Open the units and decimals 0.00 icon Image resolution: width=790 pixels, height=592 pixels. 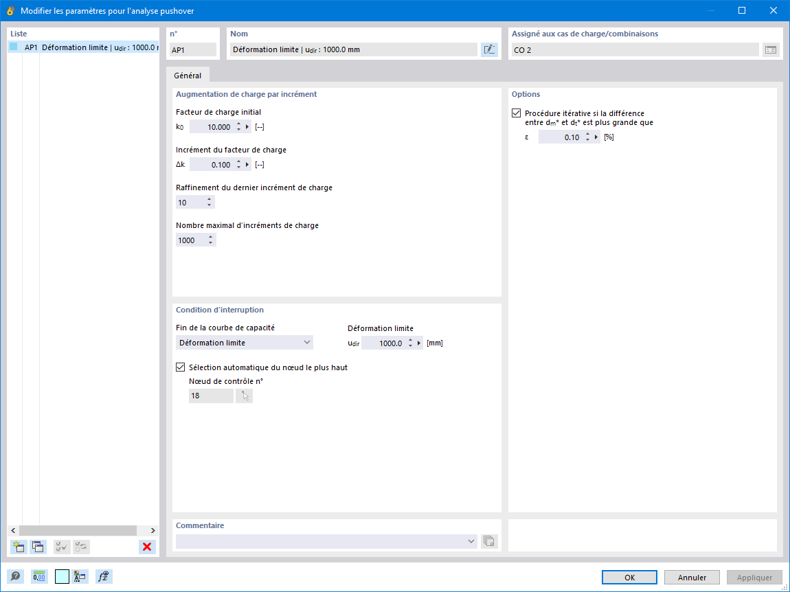click(x=38, y=576)
